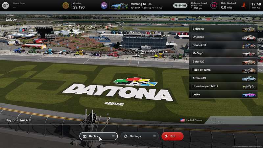Click Oneshot's car thumbnail

[x=249, y=37]
